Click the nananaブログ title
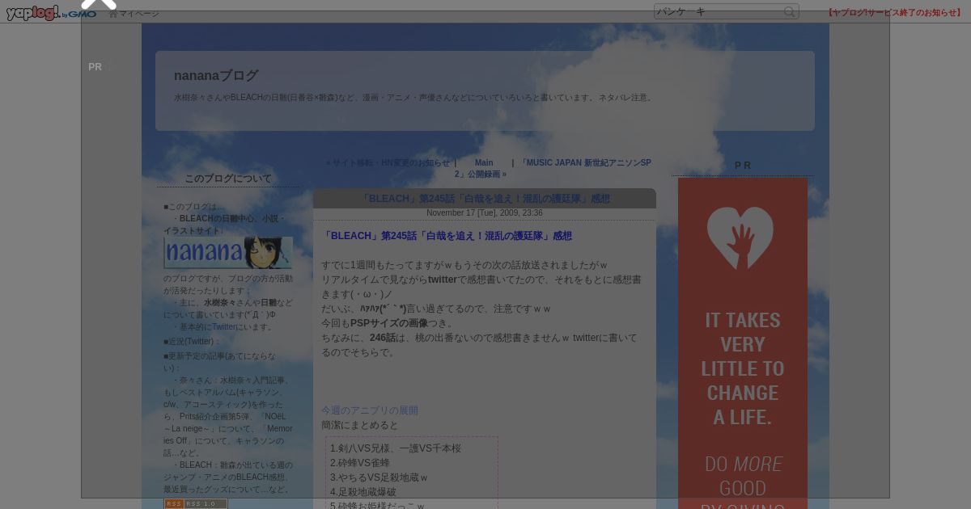Image resolution: width=971 pixels, height=509 pixels. pyautogui.click(x=216, y=75)
